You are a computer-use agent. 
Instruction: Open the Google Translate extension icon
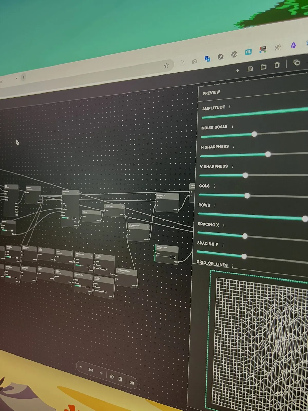point(207,59)
